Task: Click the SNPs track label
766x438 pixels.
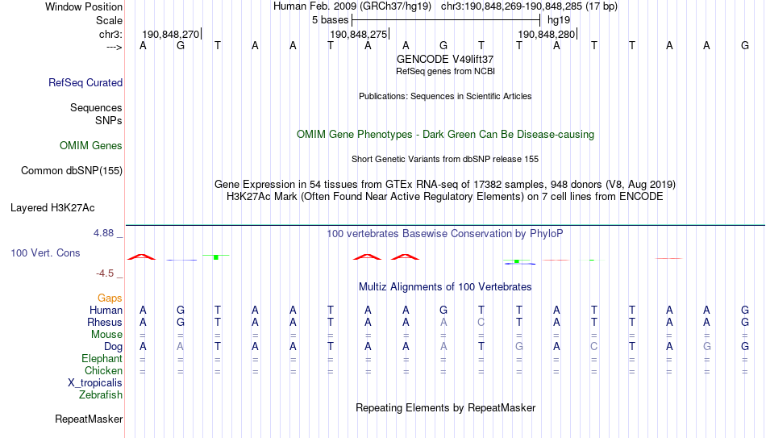Action: (109, 120)
